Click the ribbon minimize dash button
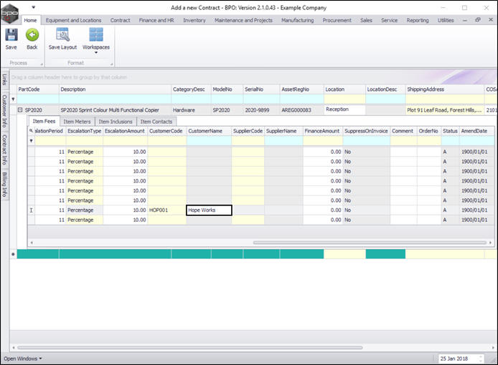The width and height of the screenshot is (498, 365). [465, 20]
